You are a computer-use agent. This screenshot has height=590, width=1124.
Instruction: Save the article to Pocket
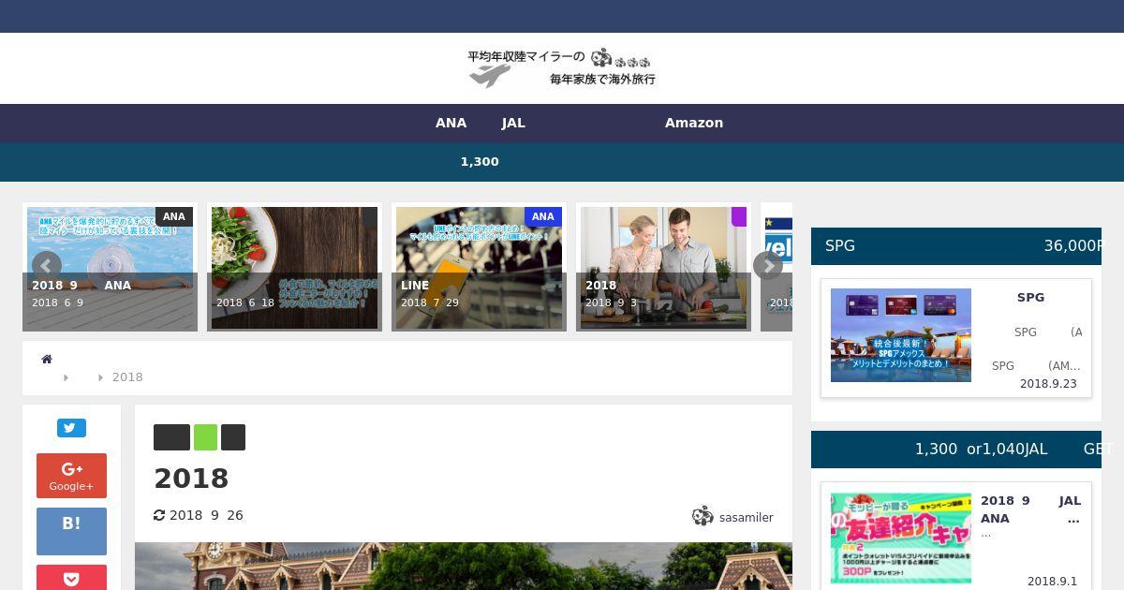click(71, 578)
